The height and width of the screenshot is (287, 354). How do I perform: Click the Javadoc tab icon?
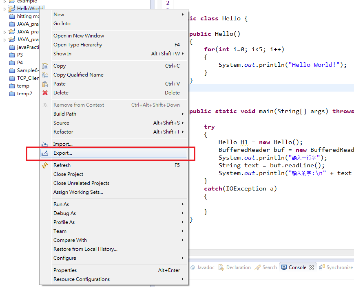tap(192, 267)
